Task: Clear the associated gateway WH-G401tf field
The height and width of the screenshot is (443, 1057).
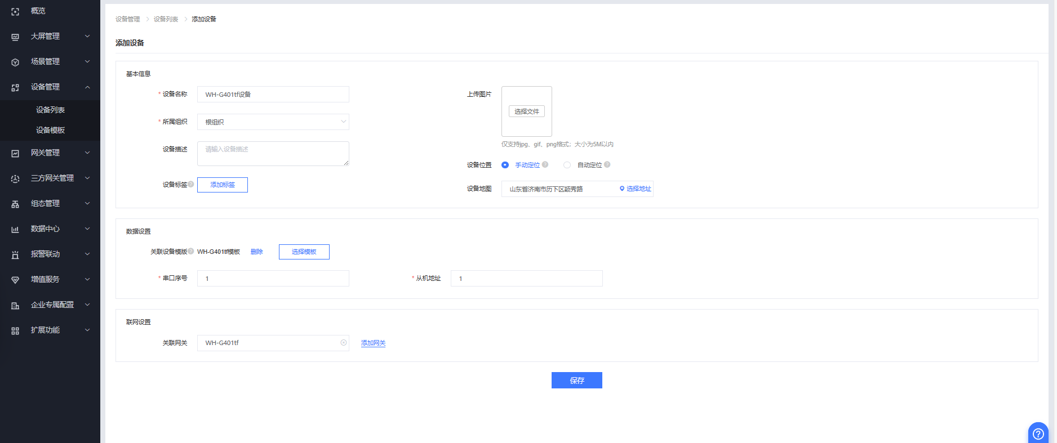Action: coord(344,343)
